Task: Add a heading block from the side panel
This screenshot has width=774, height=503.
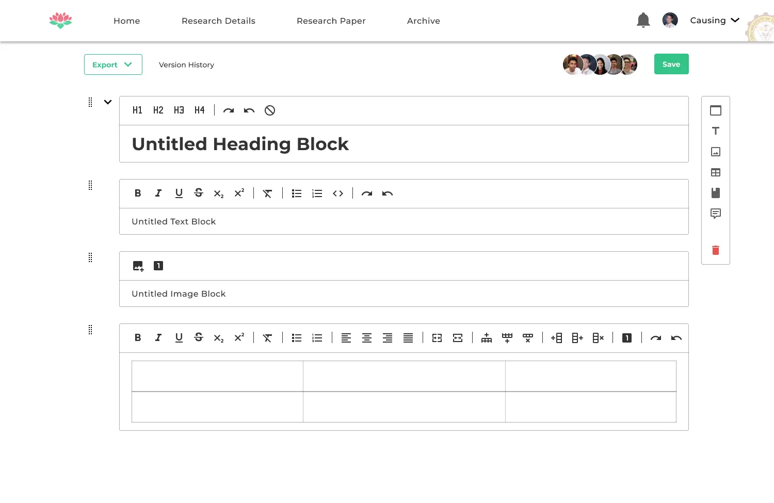Action: click(716, 110)
